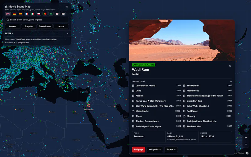Open the Theeb production entry
The width and height of the screenshot is (251, 157).
click(x=156, y=116)
